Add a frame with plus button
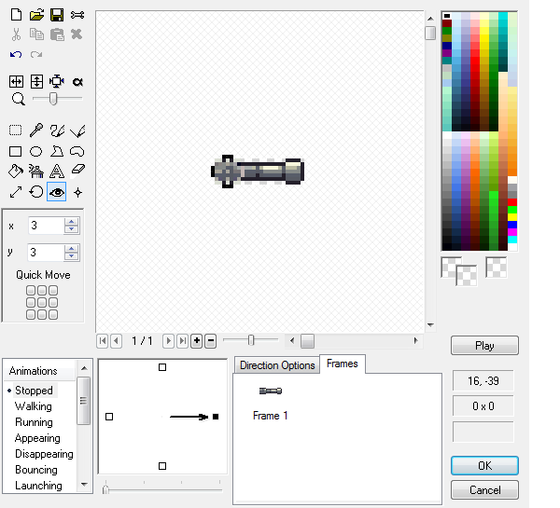The width and height of the screenshot is (560, 508). (196, 341)
